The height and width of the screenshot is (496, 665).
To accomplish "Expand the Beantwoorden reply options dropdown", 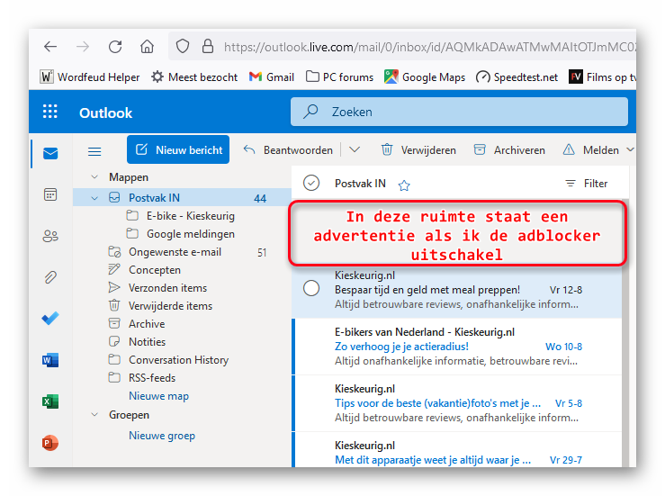I will point(355,150).
